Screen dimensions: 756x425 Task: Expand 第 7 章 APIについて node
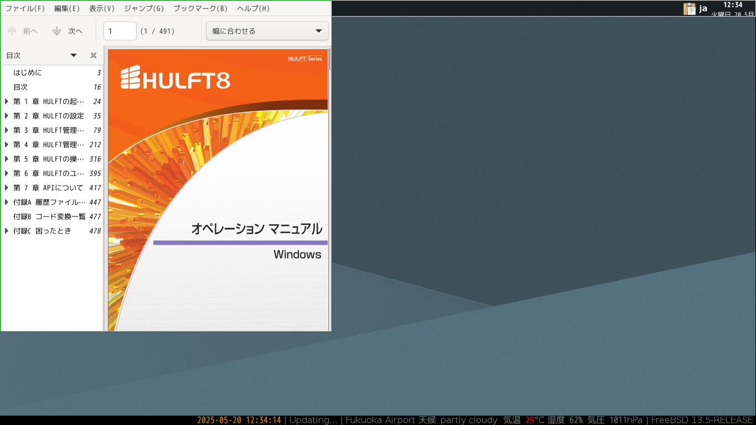point(7,188)
